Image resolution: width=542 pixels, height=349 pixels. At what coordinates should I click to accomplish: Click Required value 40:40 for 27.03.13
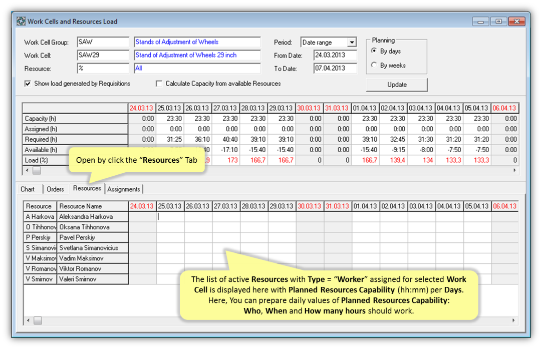pyautogui.click(x=225, y=139)
